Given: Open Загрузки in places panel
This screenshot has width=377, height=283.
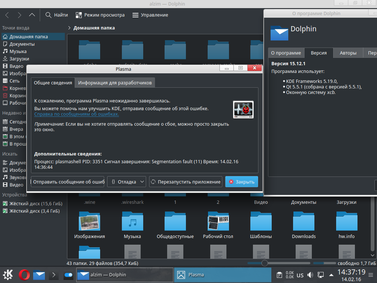Looking at the screenshot, I should [19, 59].
